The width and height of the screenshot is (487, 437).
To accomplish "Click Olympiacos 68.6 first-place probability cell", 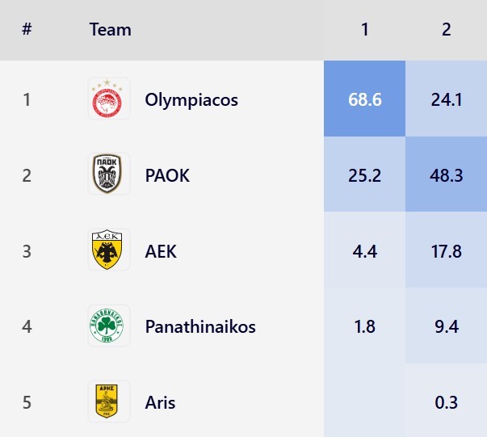I will (x=365, y=99).
